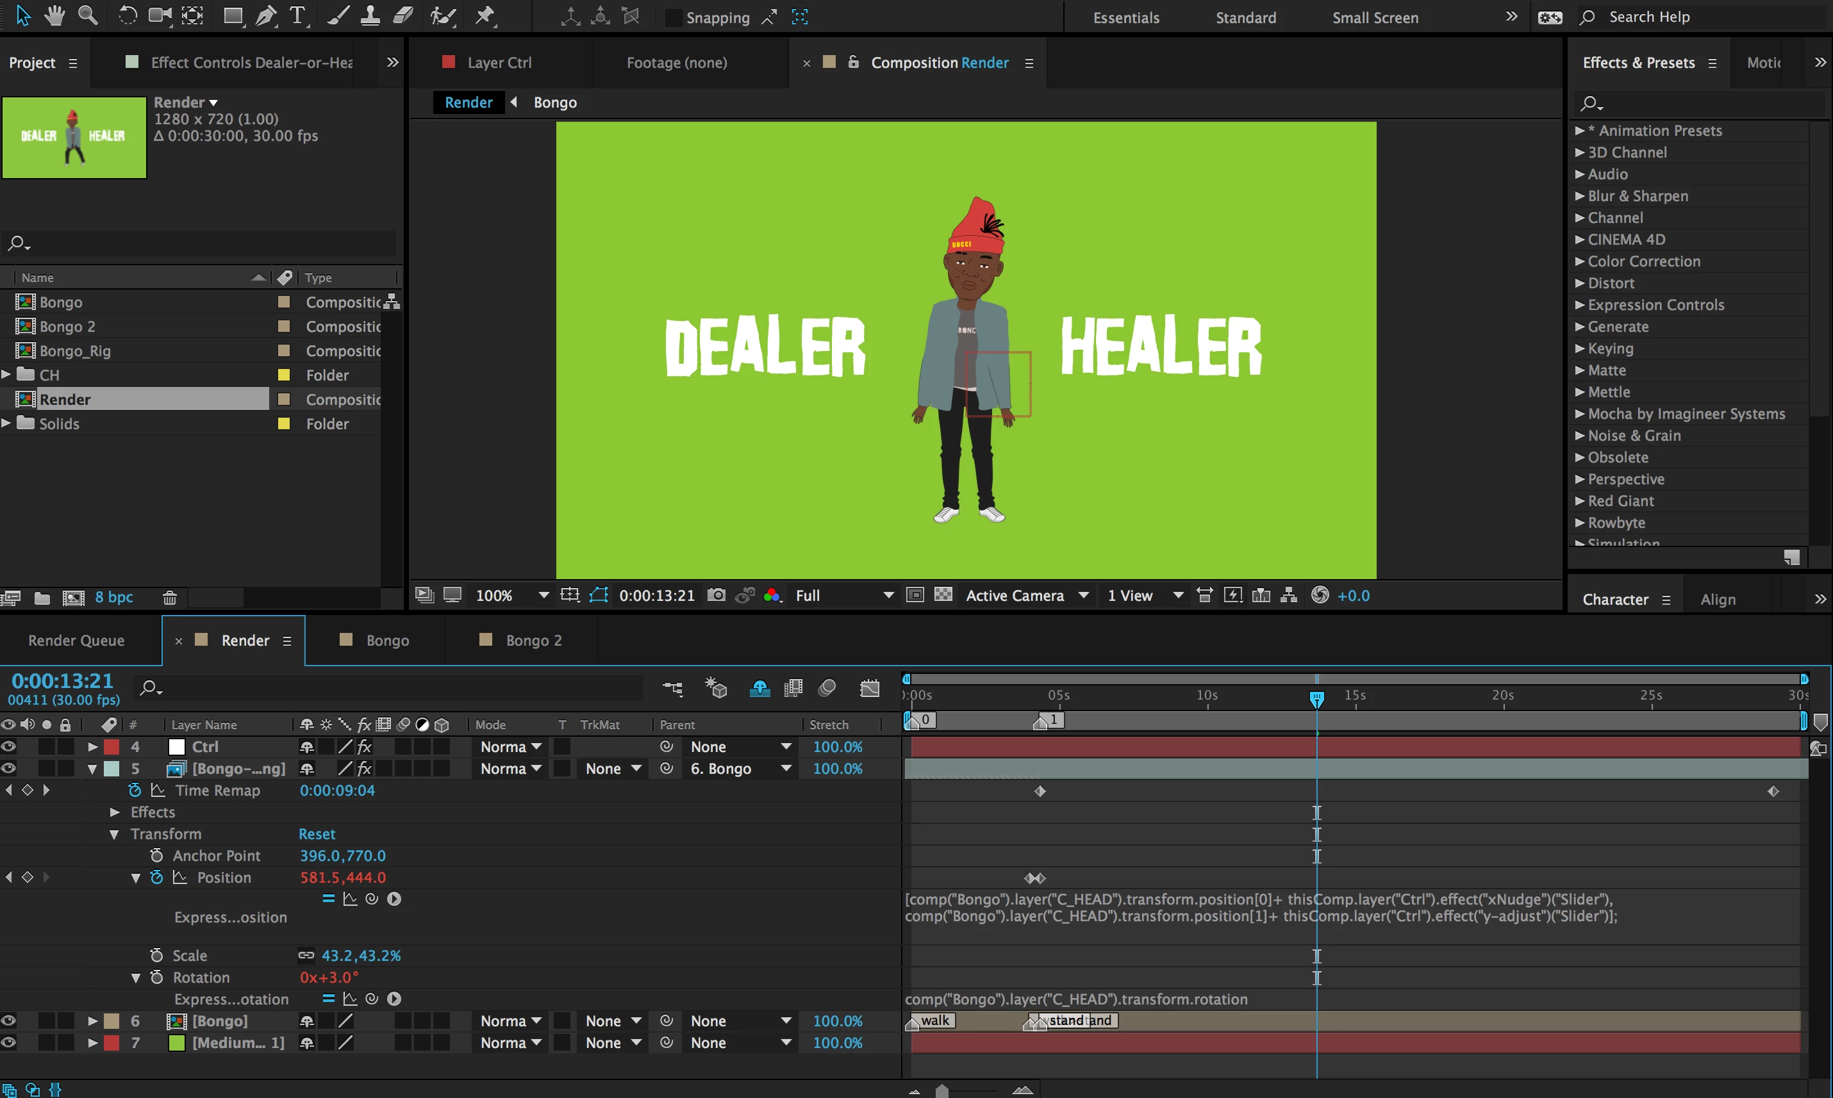
Task: Click the Render composition thumbnail in Project panel
Action: click(x=74, y=138)
